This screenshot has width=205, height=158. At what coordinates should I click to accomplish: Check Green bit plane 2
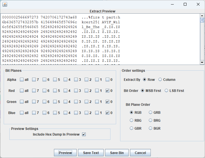coord(86,102)
